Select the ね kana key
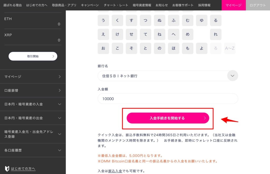This screenshot has width=270, height=174. pos(160,34)
